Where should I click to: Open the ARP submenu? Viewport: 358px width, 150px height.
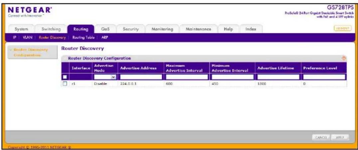tap(104, 38)
